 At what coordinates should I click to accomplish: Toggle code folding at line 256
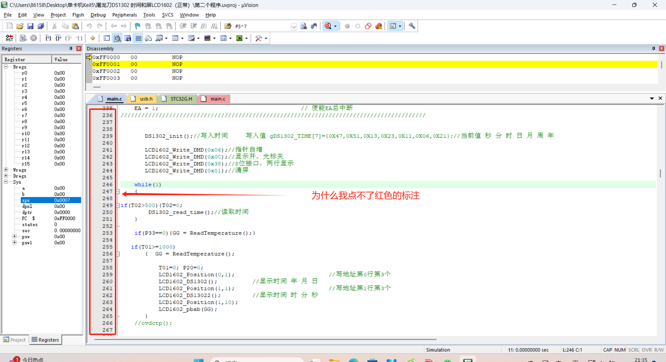pos(118,254)
